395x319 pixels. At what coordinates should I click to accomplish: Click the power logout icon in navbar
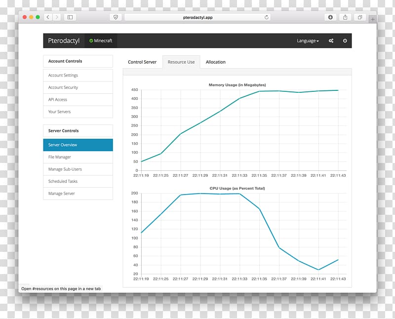pyautogui.click(x=345, y=40)
